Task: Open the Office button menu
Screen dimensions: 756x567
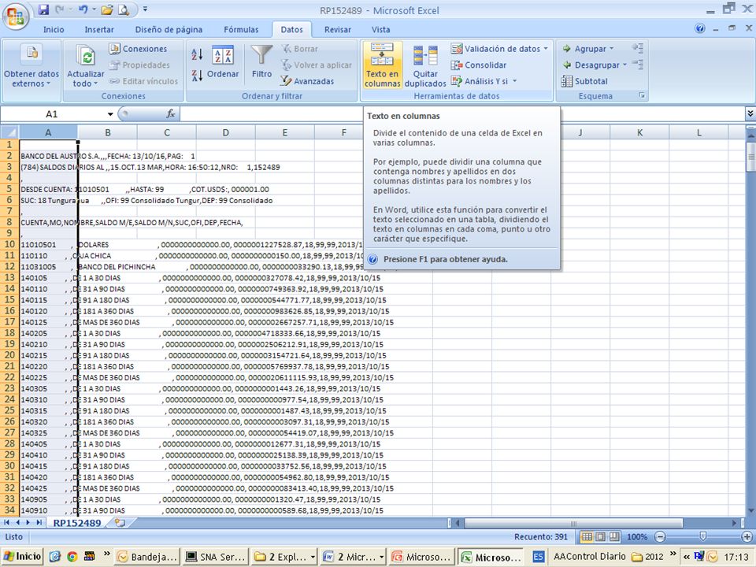Action: (x=16, y=17)
